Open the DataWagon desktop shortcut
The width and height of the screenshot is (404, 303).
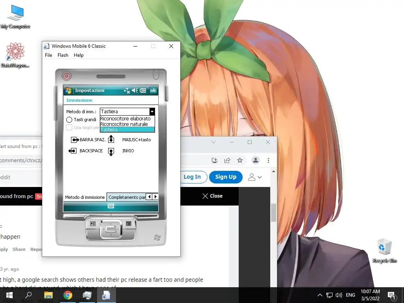(x=15, y=55)
